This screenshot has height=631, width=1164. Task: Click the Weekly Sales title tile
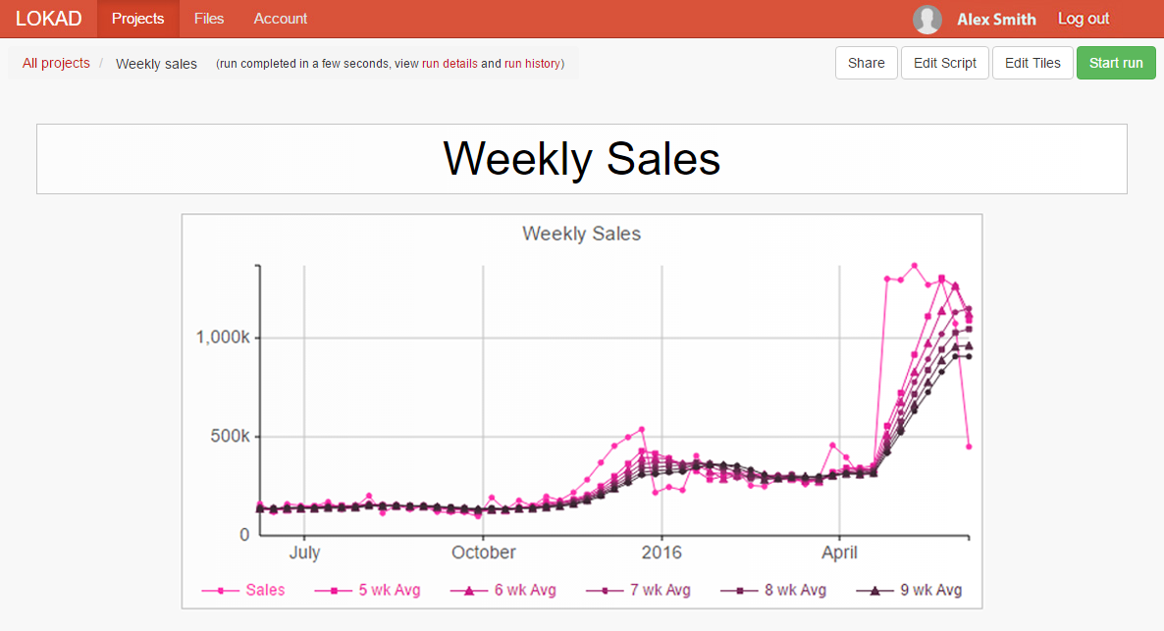581,159
